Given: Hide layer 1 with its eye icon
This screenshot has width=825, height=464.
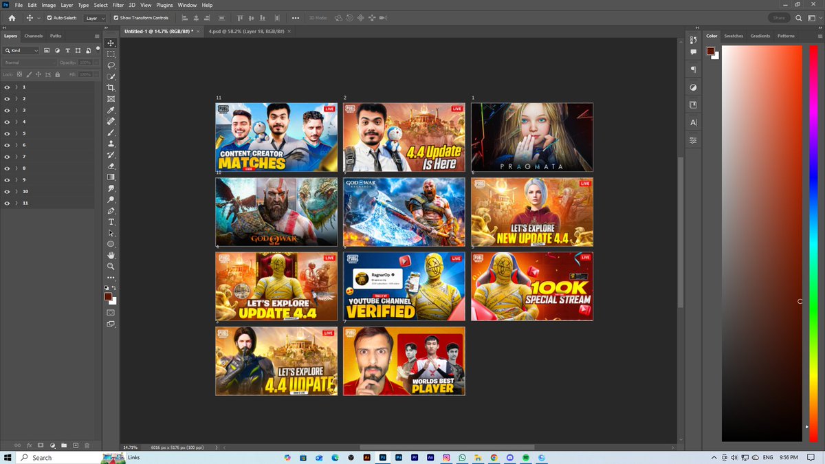Looking at the screenshot, I should [7, 87].
